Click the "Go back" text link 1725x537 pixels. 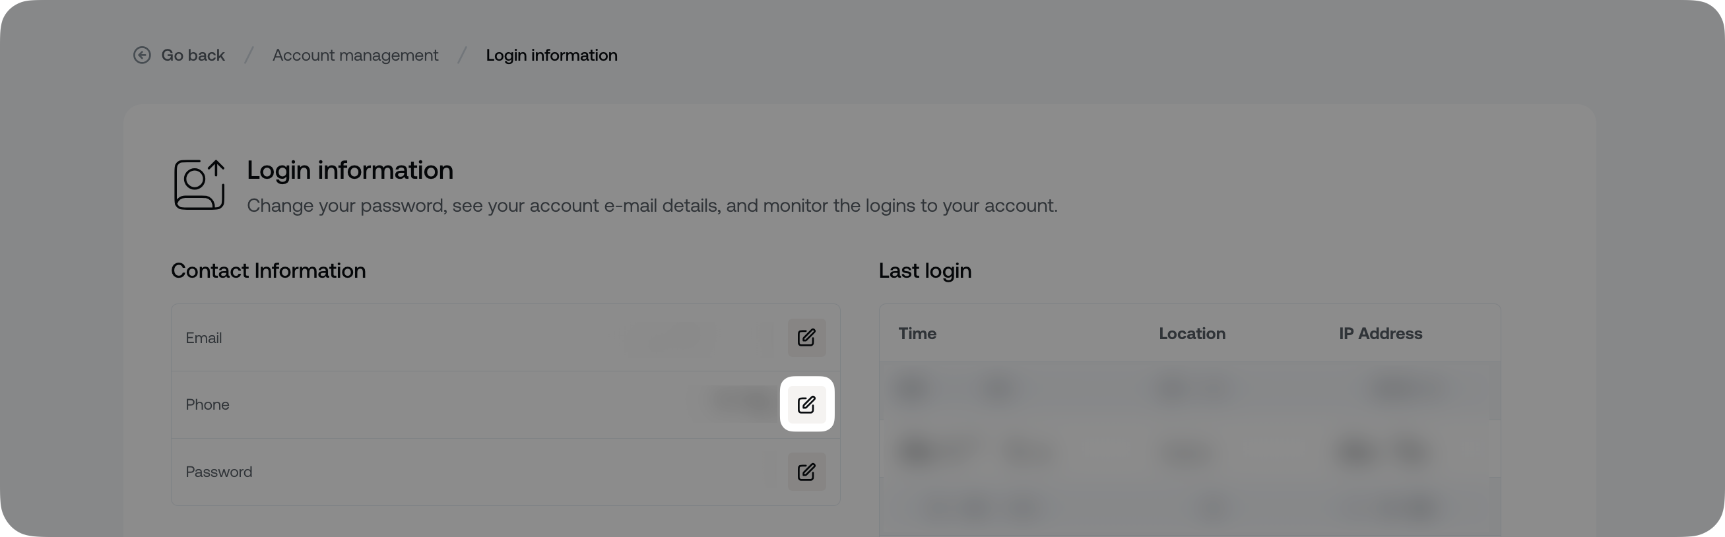click(193, 55)
